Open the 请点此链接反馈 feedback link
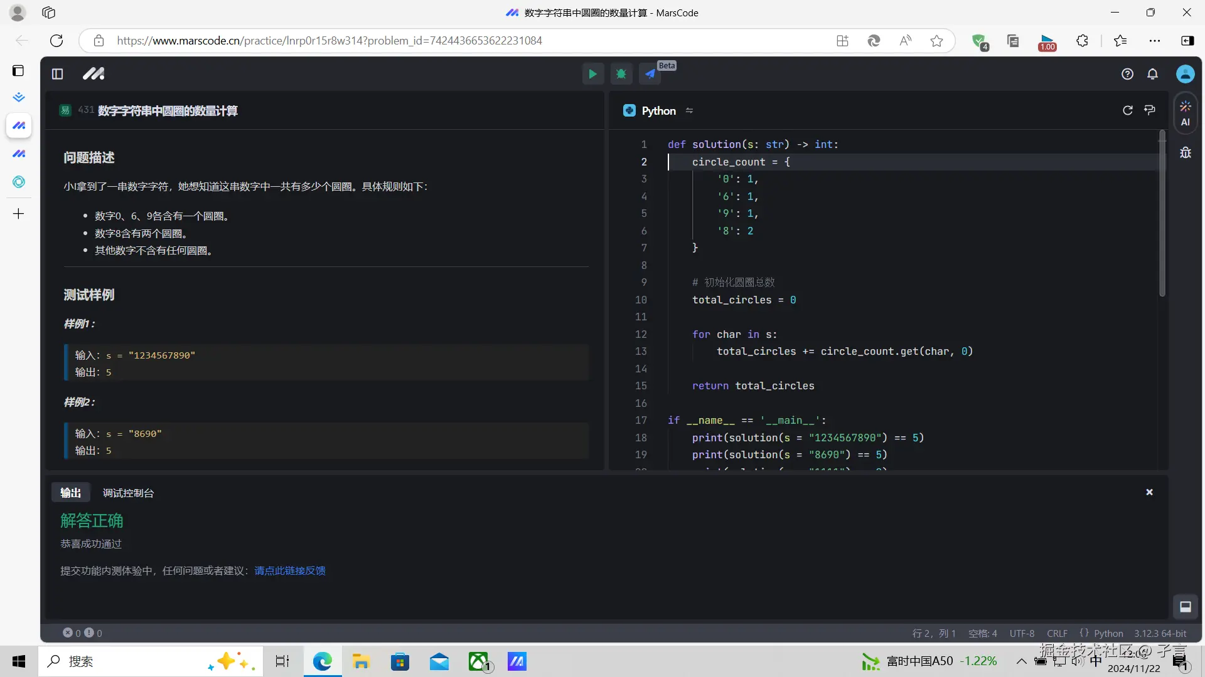Screen dimensions: 1205x677 [x=289, y=570]
